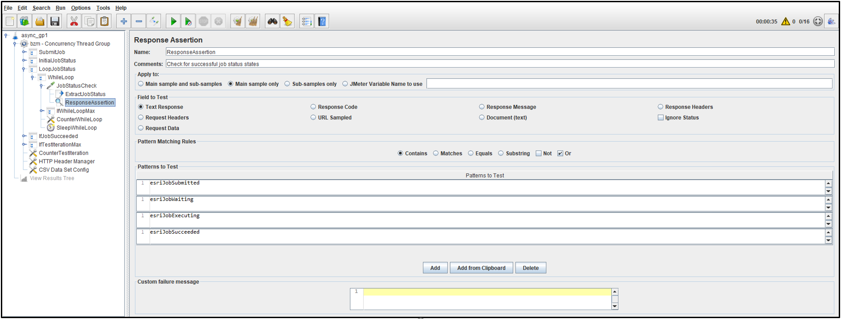Open the Edit menu

pyautogui.click(x=22, y=8)
